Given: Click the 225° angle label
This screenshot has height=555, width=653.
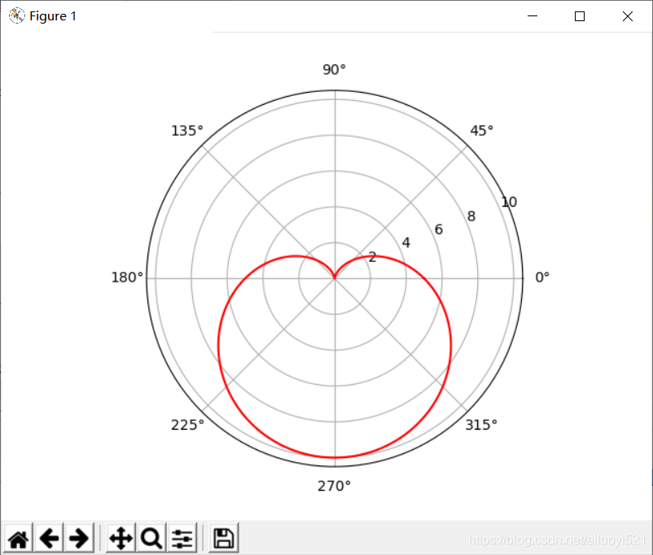Looking at the screenshot, I should pos(188,425).
